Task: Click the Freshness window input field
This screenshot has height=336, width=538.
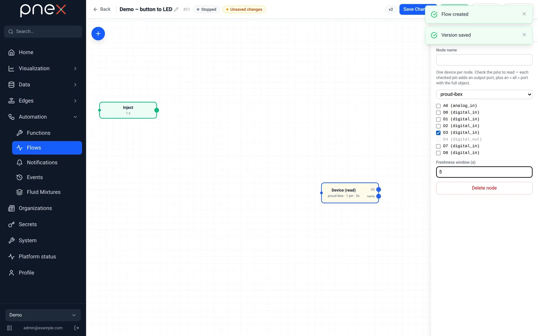Action: 484,172
